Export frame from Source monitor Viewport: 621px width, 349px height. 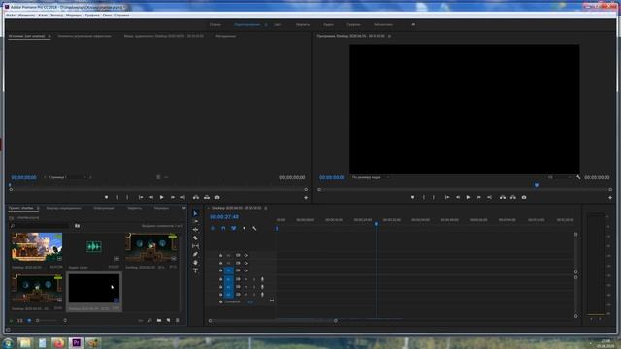(217, 197)
